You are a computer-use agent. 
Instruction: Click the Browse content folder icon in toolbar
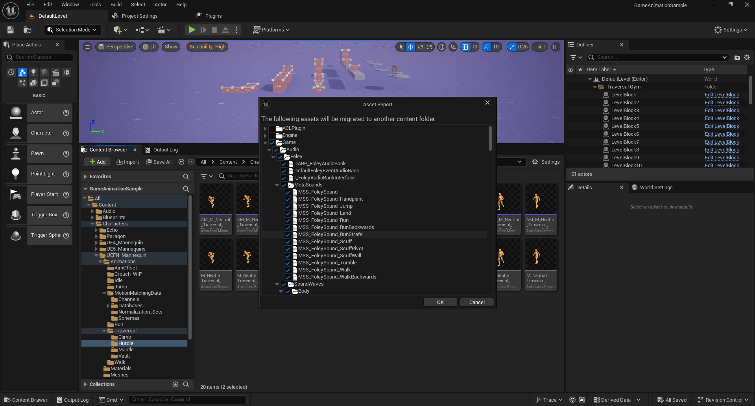click(27, 30)
